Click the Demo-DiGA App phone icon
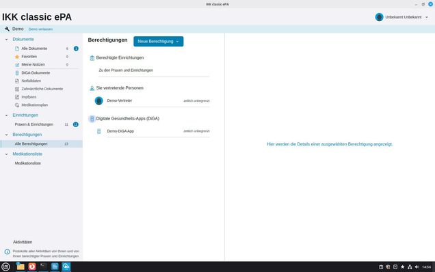This screenshot has width=435, height=272. (x=98, y=131)
